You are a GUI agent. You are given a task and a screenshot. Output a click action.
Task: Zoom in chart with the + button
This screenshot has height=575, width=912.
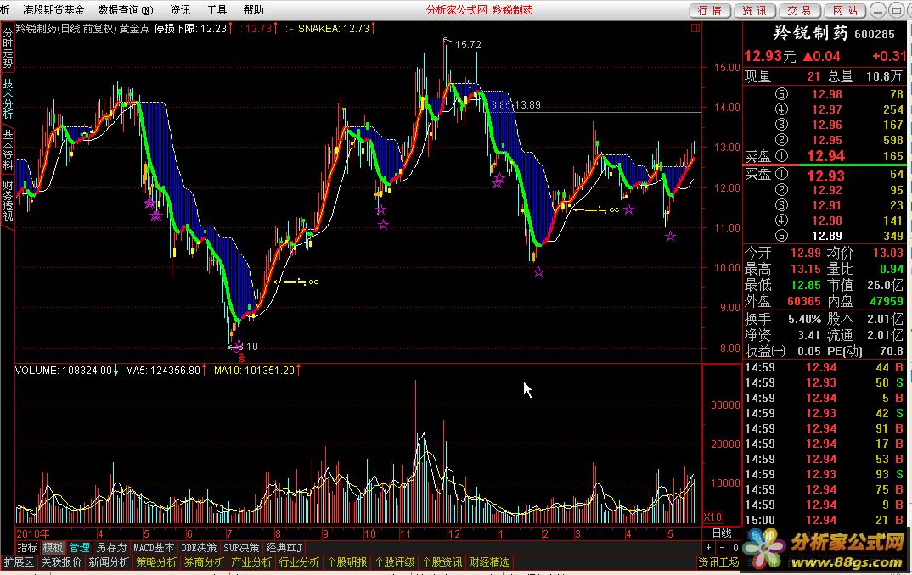(x=708, y=548)
